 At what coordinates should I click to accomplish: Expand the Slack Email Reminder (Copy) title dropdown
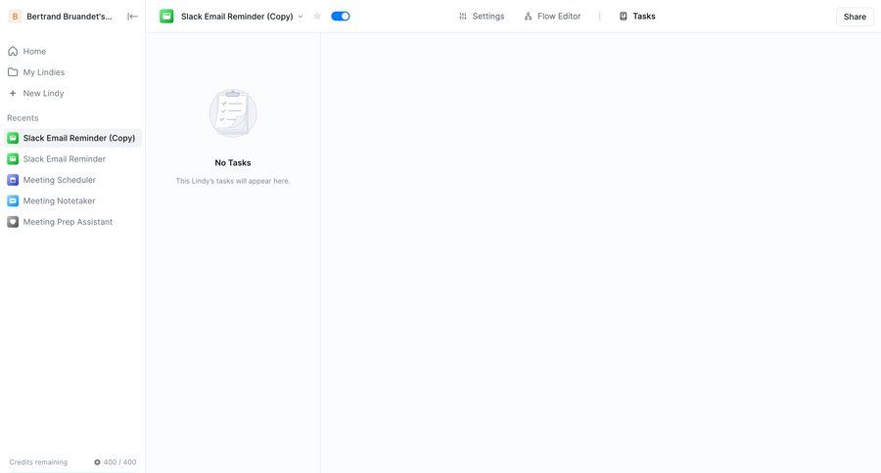coord(301,17)
